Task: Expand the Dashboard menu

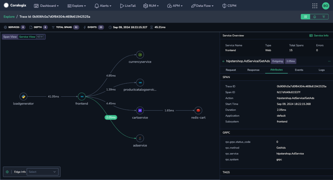Action: [46, 6]
